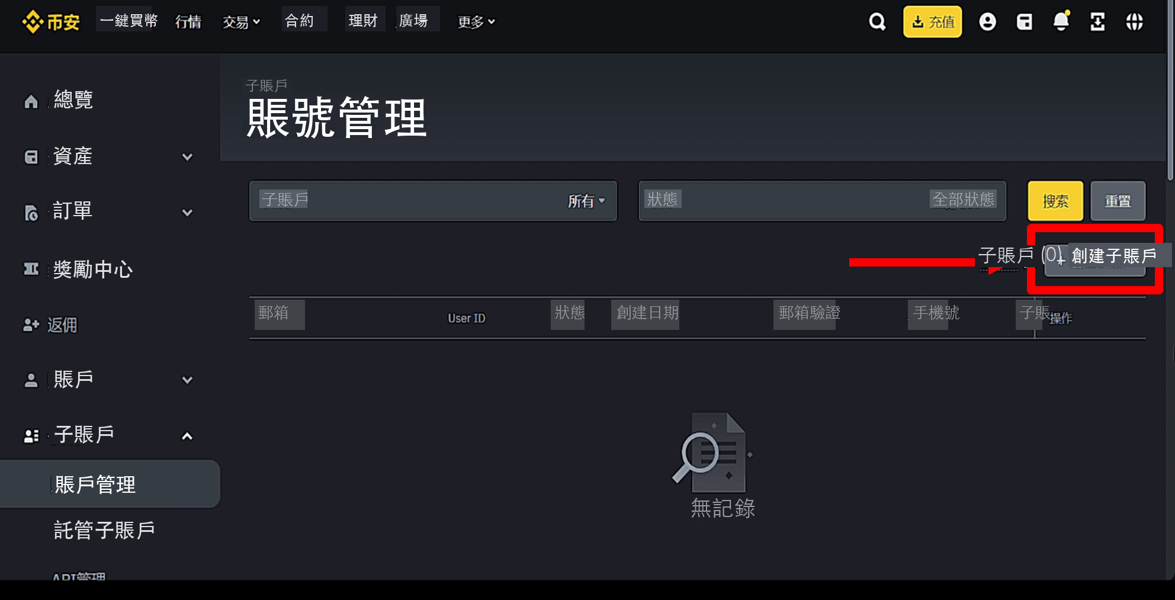Click the 郵箱驗證 column header
The height and width of the screenshot is (600, 1175).
[x=809, y=313]
